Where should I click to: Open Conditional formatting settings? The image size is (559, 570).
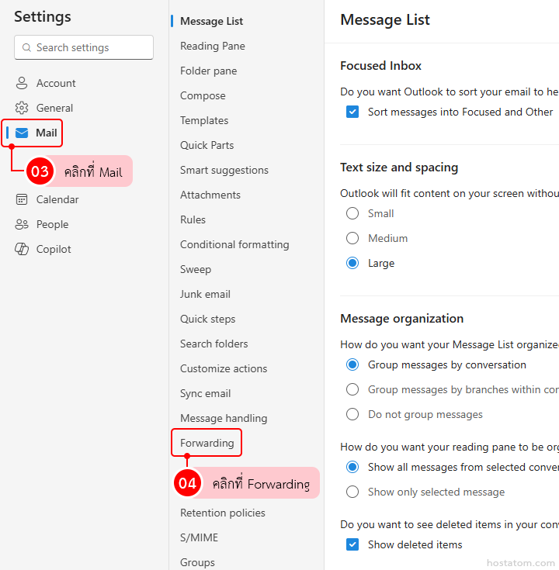(234, 244)
